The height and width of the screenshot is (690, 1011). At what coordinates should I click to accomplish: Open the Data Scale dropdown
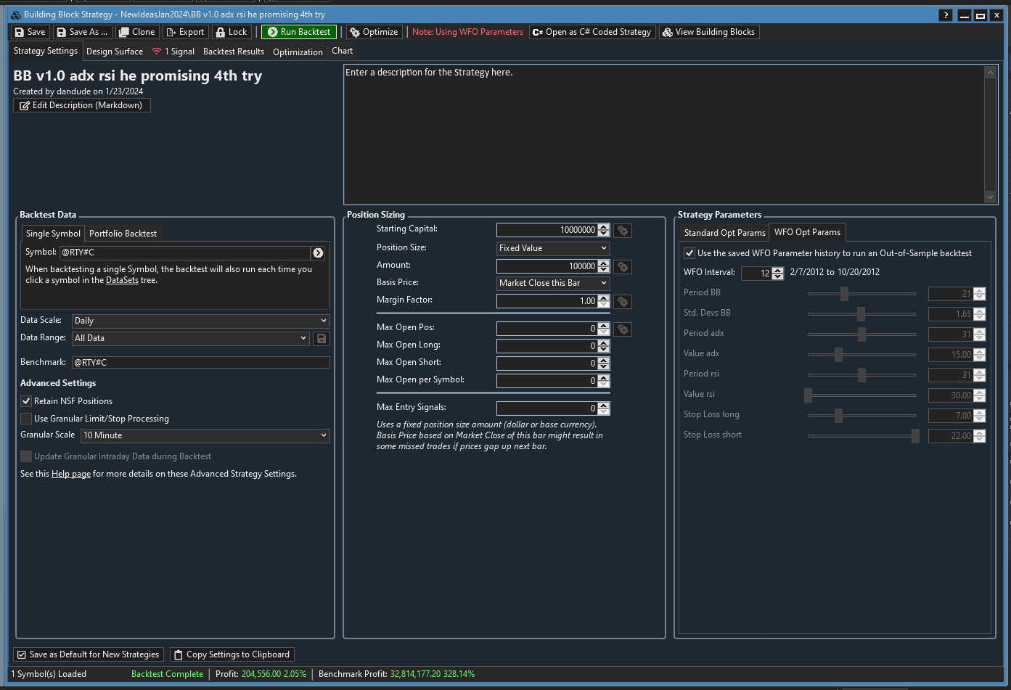pyautogui.click(x=200, y=321)
